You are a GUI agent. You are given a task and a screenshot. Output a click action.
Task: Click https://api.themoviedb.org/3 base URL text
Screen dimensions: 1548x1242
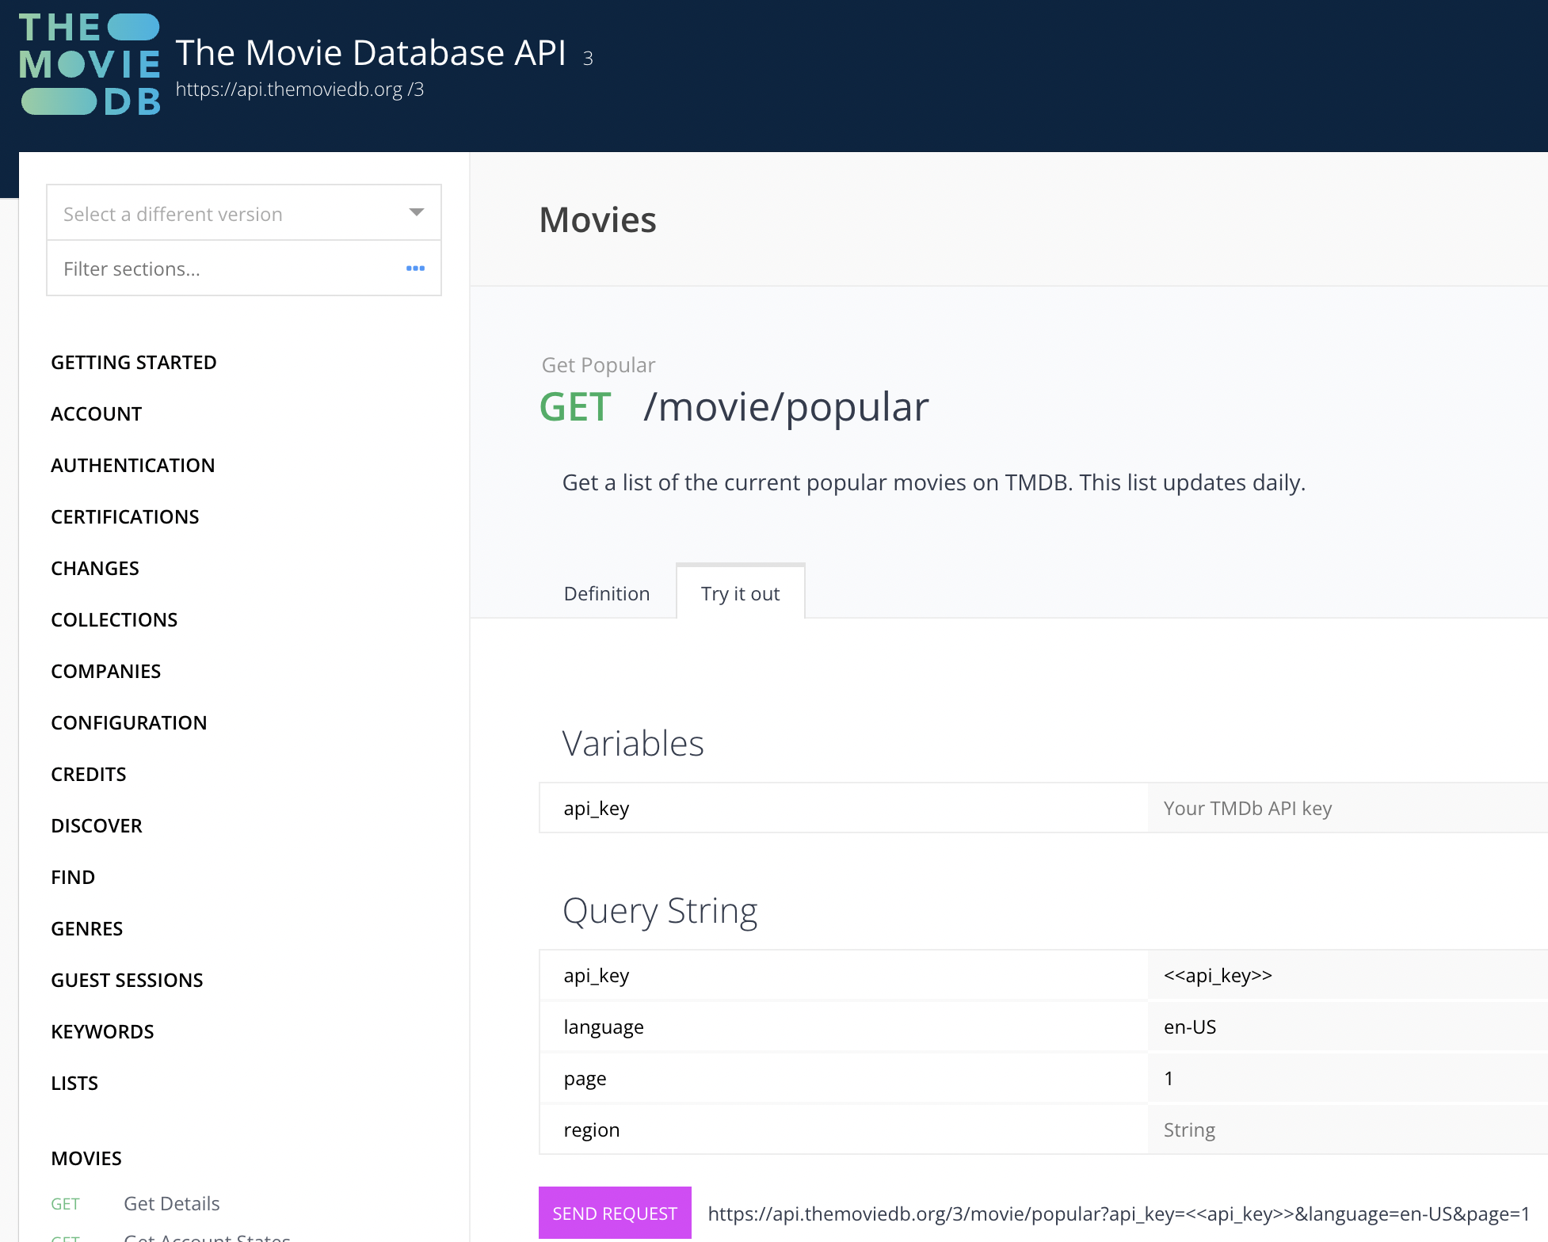pyautogui.click(x=299, y=90)
